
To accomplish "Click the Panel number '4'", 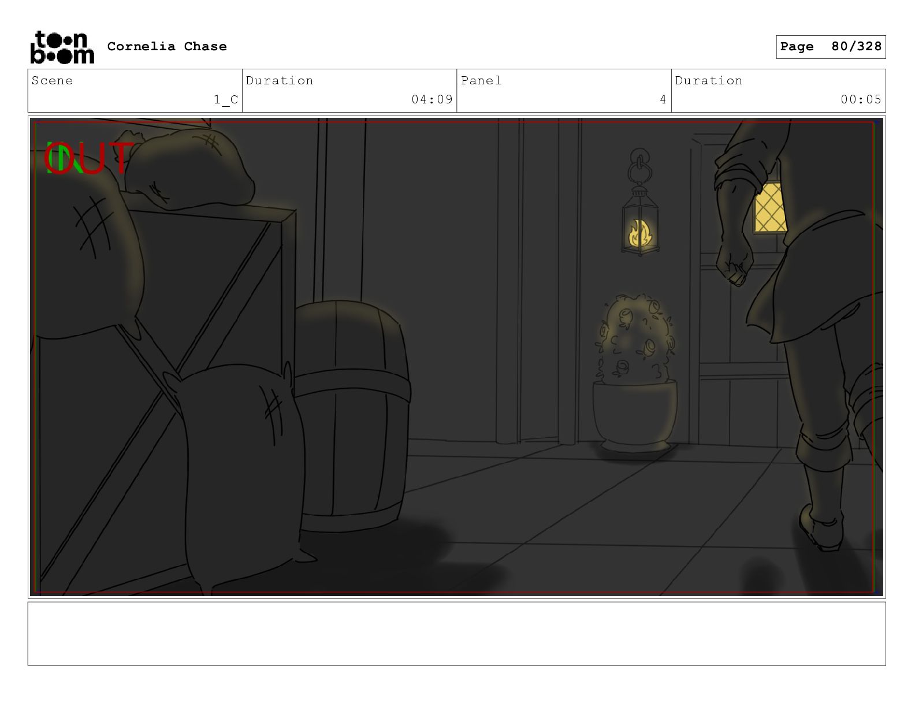I will (x=663, y=99).
